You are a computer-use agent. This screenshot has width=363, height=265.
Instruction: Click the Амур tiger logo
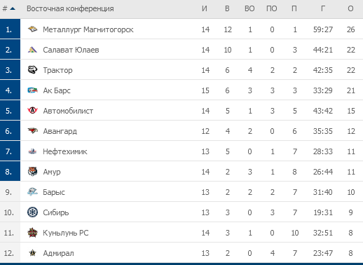pyautogui.click(x=32, y=172)
